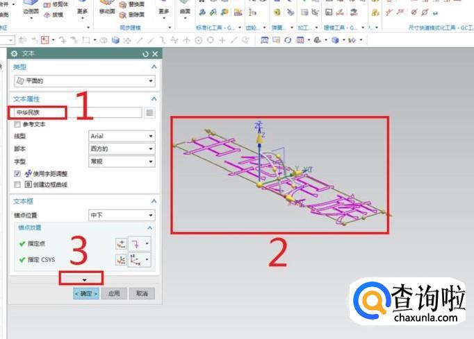Toggle the 使用字距调整 checkbox
The width and height of the screenshot is (474, 339).
pyautogui.click(x=17, y=173)
